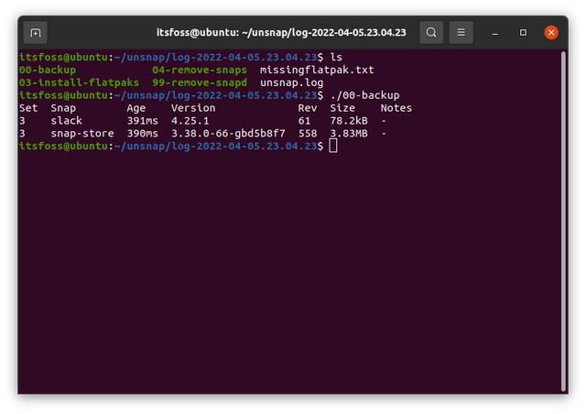The height and width of the screenshot is (414, 586).
Task: Click the 99-remove-snapd file name
Action: (x=200, y=82)
